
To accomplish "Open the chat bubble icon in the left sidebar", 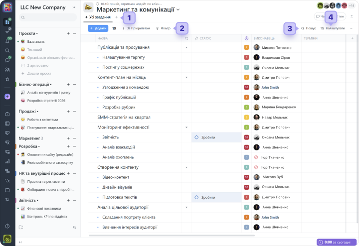I will click(7, 60).
